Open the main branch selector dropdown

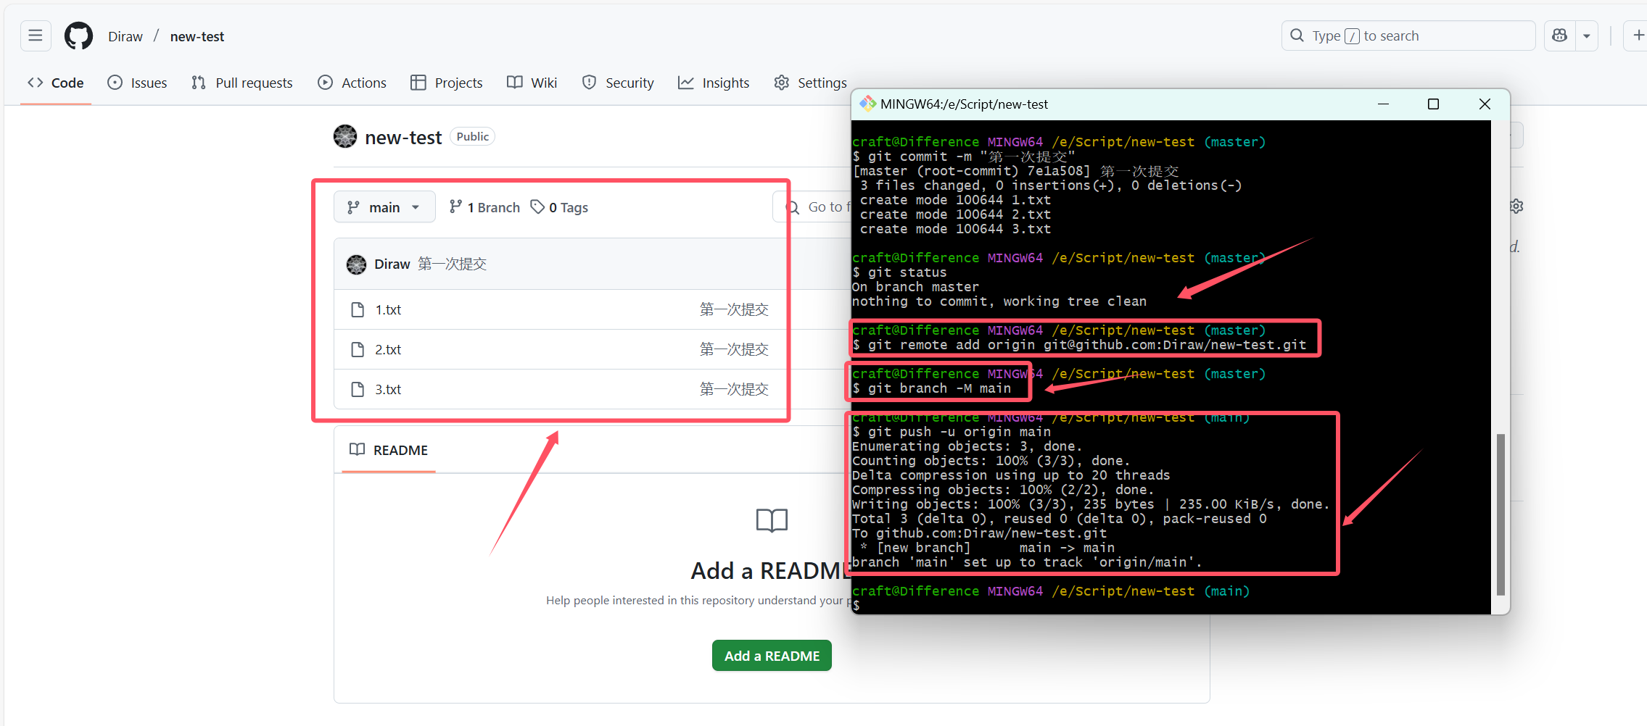pyautogui.click(x=384, y=207)
